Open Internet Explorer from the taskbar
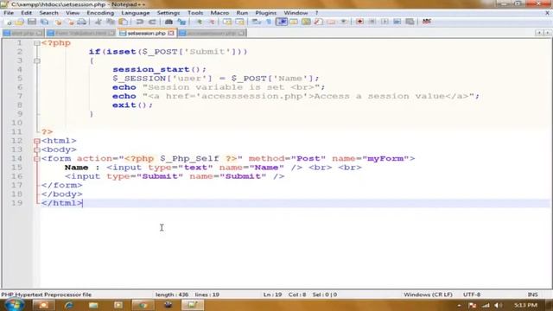 pos(68,305)
